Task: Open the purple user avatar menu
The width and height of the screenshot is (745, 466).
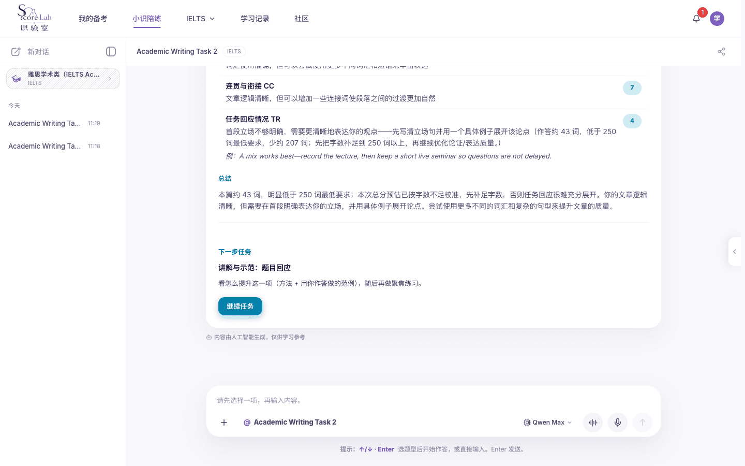Action: click(x=717, y=19)
